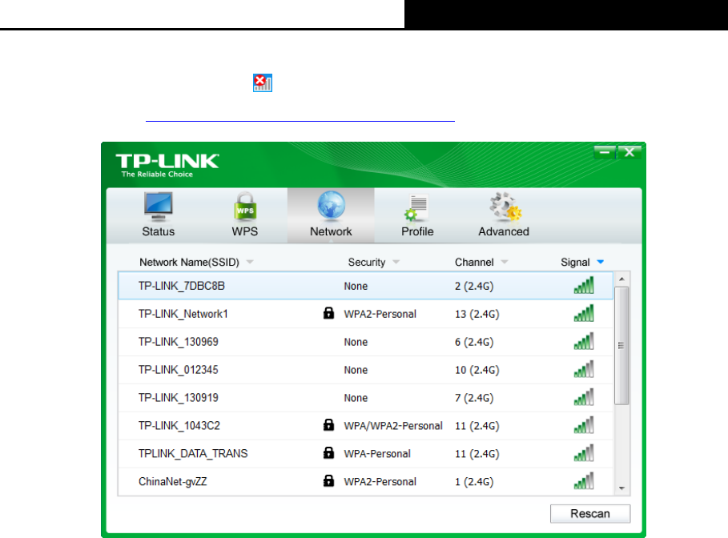728x538 pixels.
Task: Click lock icon for TPLINK_DATA_TRANS
Action: pyautogui.click(x=328, y=452)
